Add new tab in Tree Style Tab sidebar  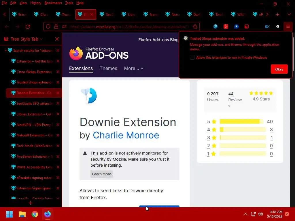[31, 203]
